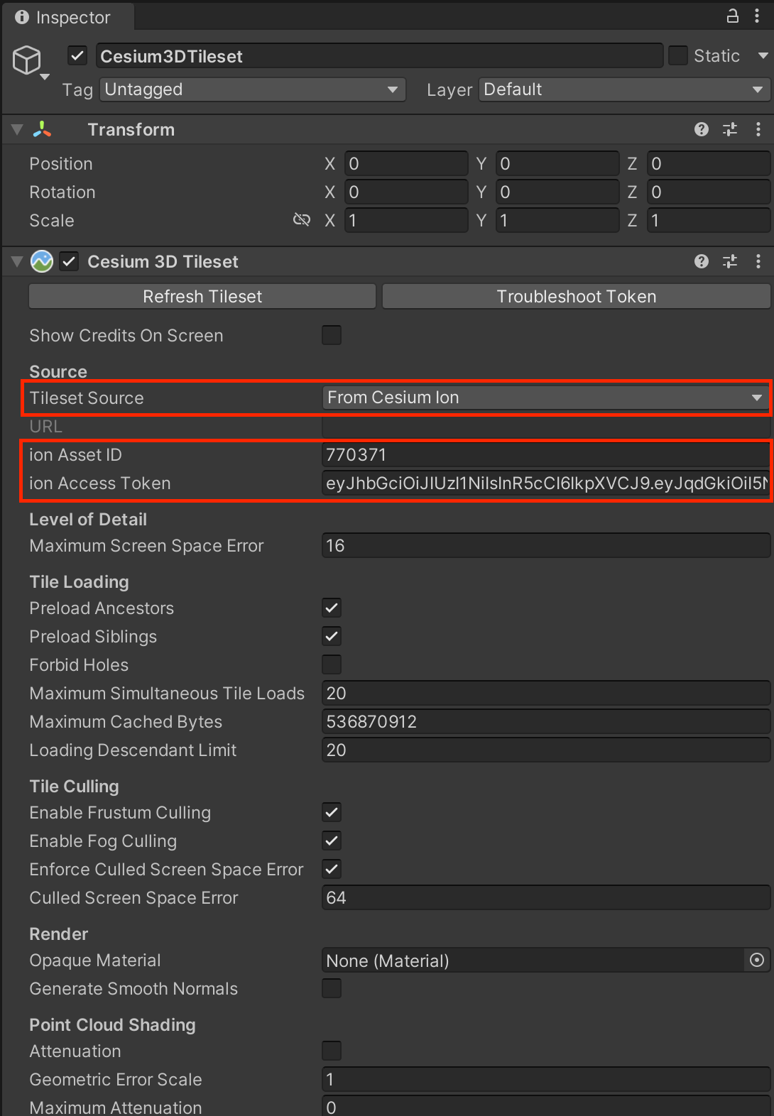Click Maximum Attenuation field
The height and width of the screenshot is (1116, 774).
546,1106
